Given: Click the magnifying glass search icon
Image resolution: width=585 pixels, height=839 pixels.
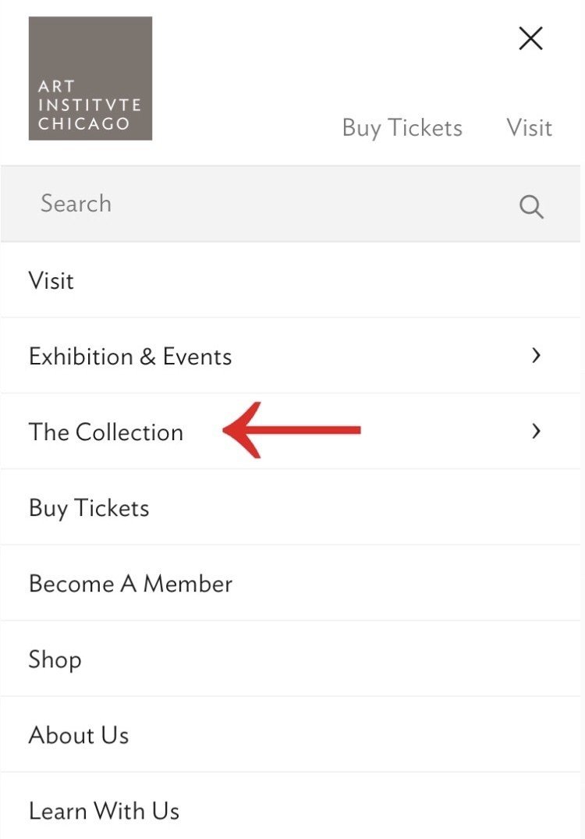Looking at the screenshot, I should tap(531, 206).
